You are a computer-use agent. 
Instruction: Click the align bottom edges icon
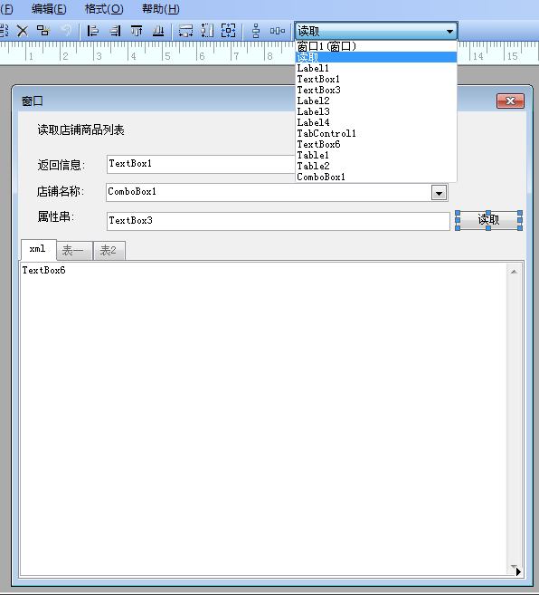click(x=158, y=31)
